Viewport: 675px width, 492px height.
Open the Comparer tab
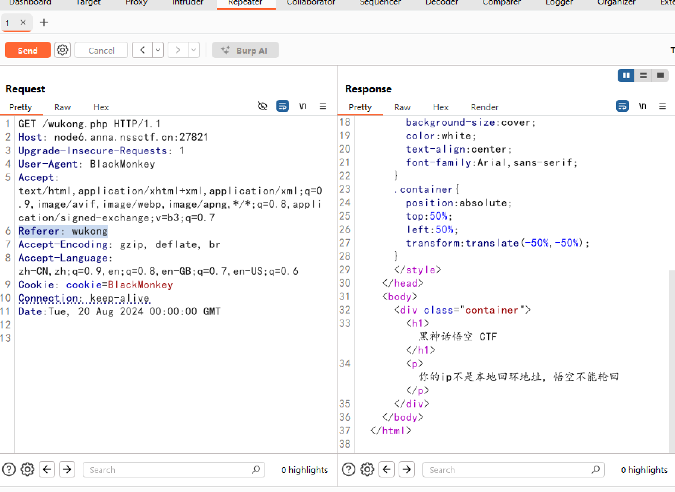pyautogui.click(x=502, y=3)
